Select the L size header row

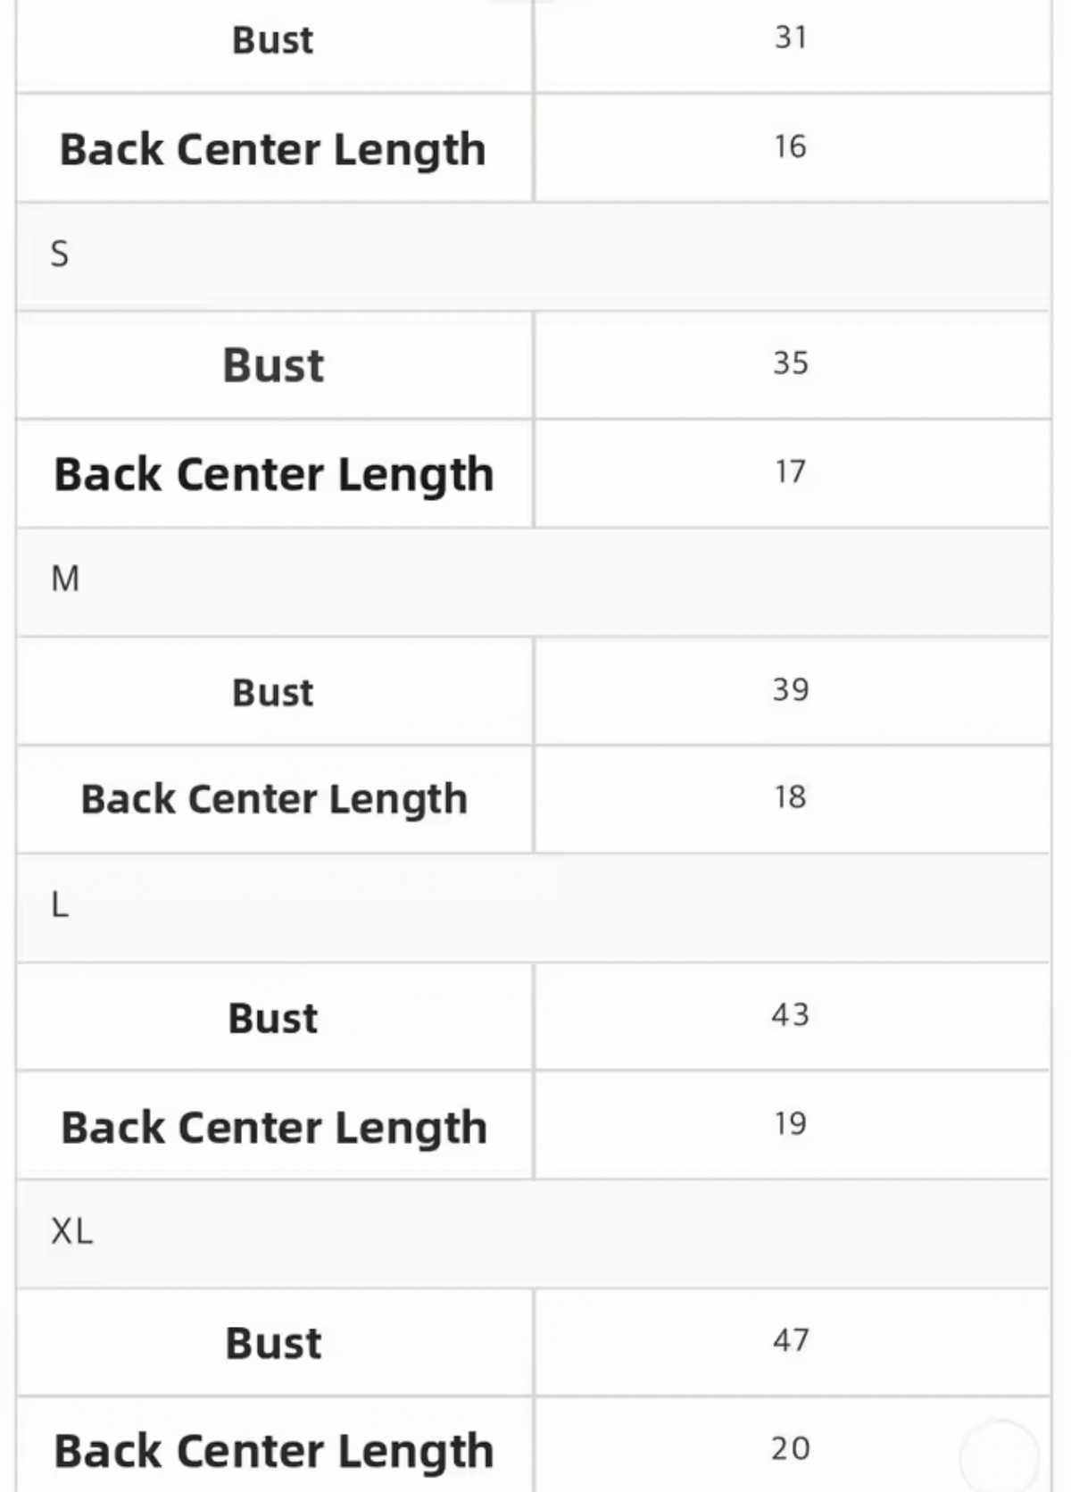534,908
